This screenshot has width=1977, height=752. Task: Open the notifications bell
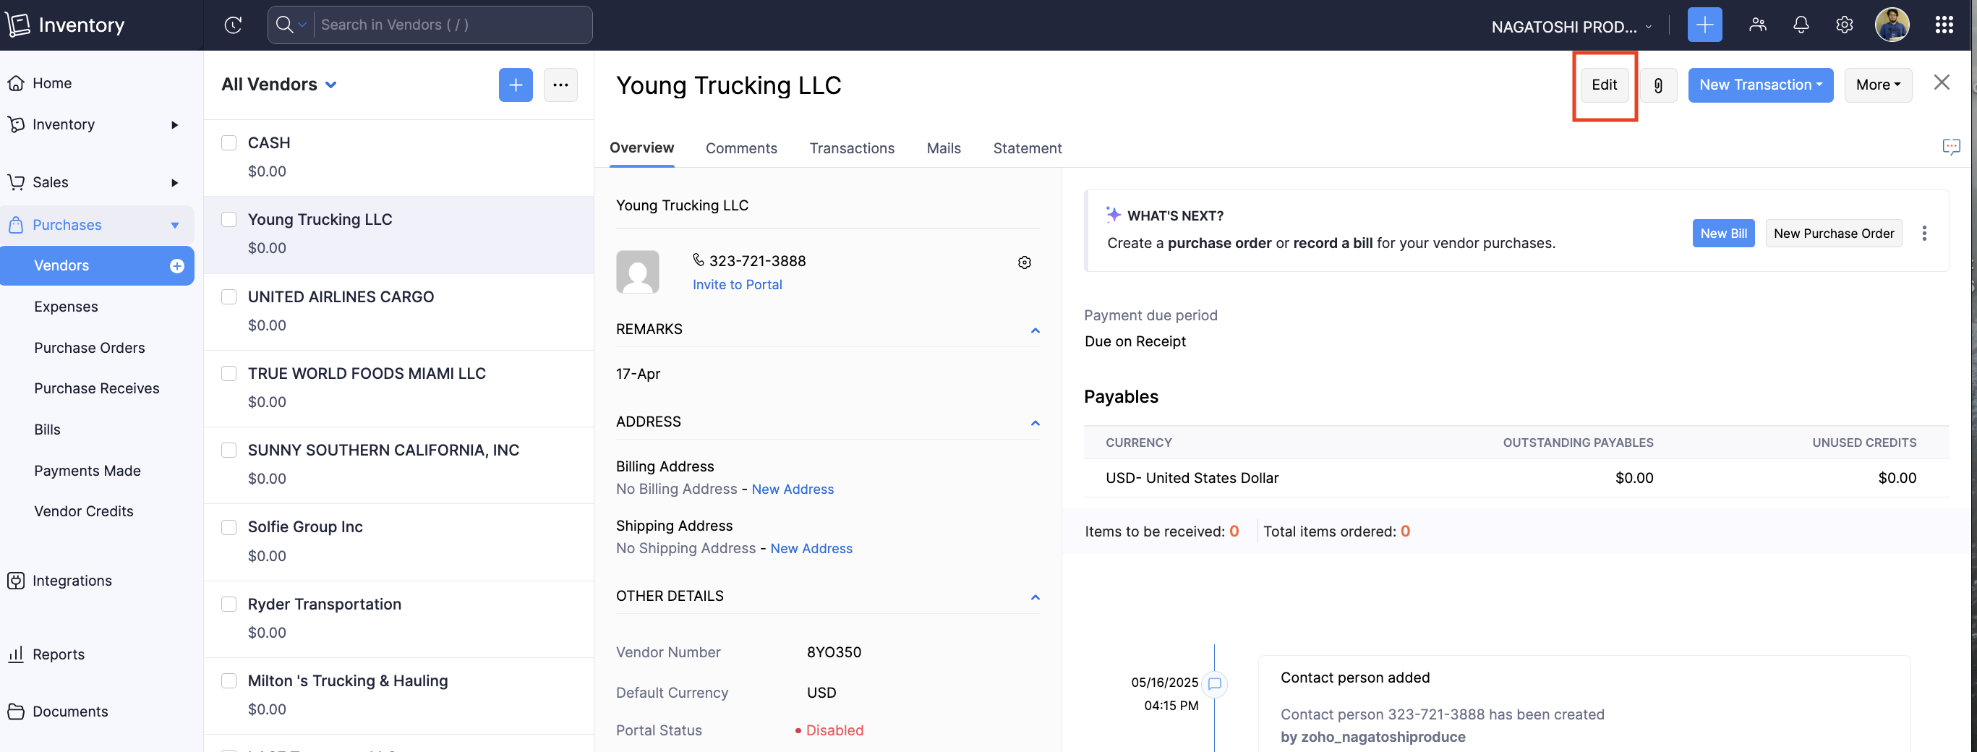click(1801, 25)
